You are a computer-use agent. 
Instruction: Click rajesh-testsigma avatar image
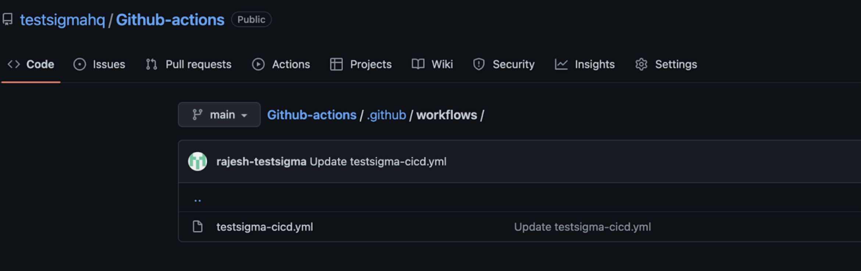pyautogui.click(x=197, y=161)
